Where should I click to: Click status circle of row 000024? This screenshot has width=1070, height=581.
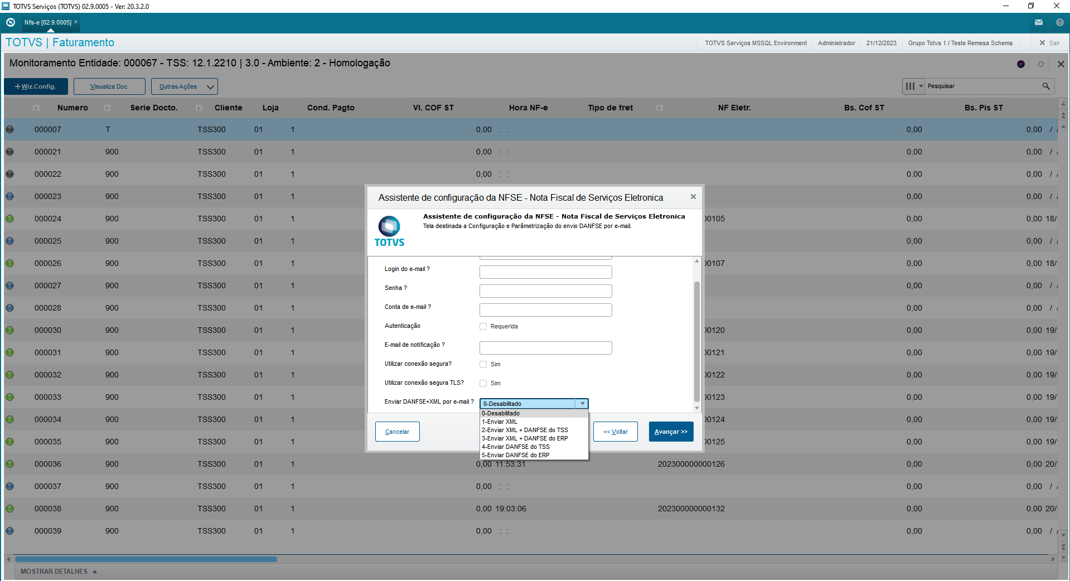pos(9,219)
